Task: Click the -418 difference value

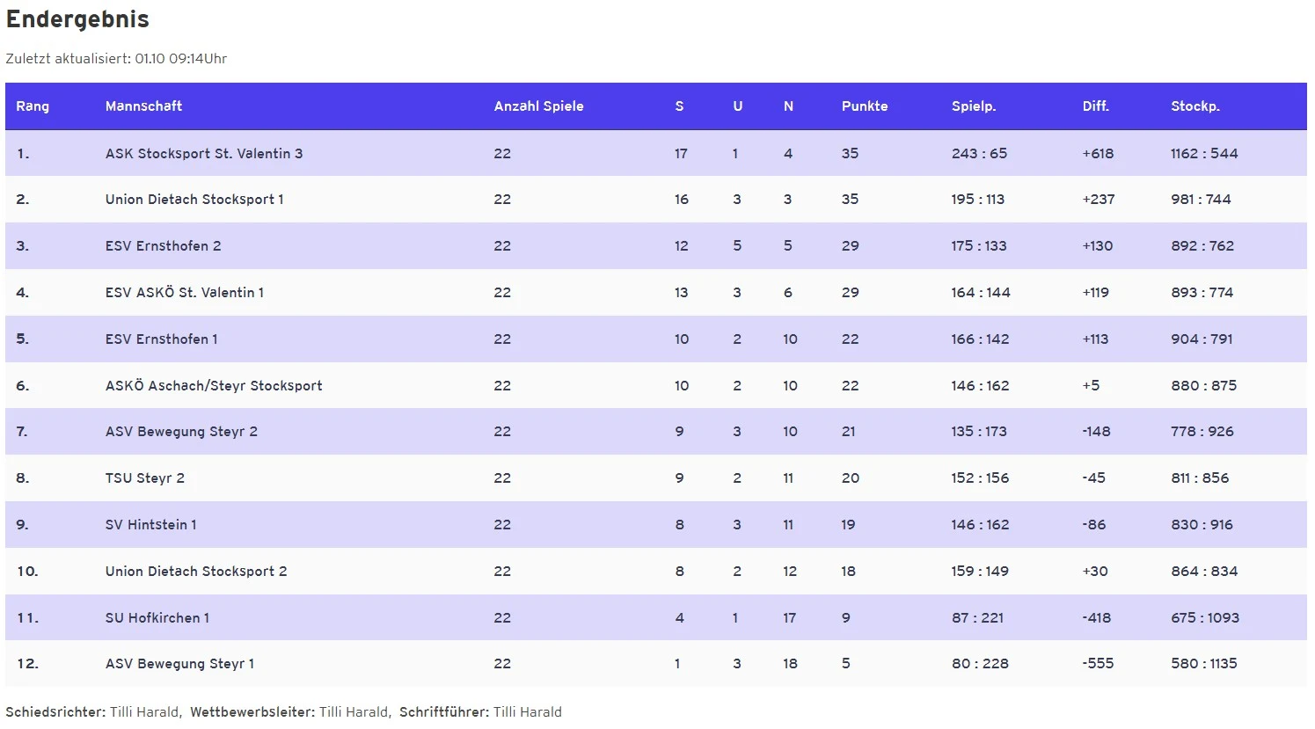Action: point(1097,618)
